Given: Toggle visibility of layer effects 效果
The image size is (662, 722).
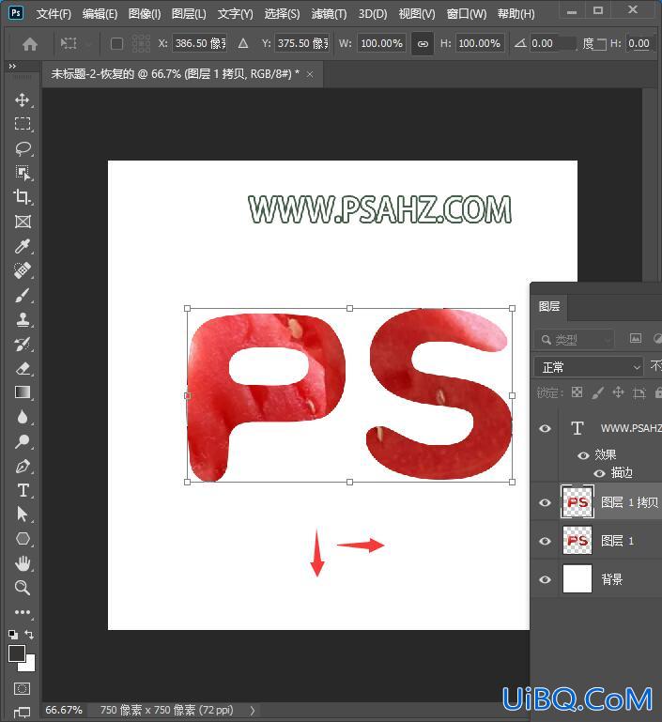Looking at the screenshot, I should tap(583, 455).
